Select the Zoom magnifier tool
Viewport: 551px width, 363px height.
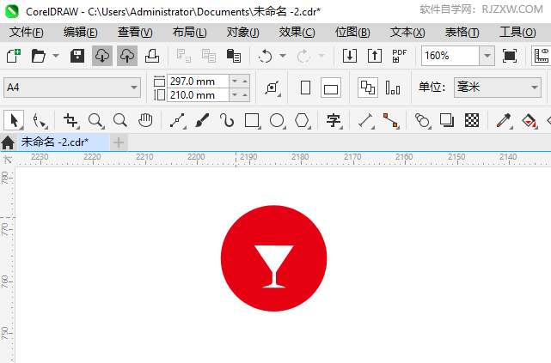tap(95, 121)
